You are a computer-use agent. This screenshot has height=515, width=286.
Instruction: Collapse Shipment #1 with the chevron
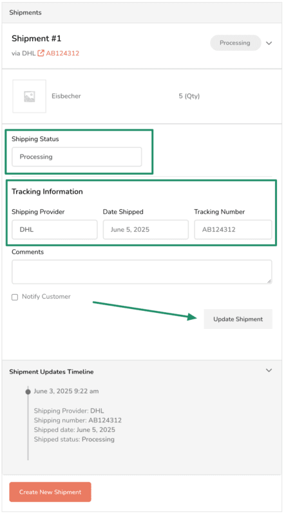pos(269,43)
